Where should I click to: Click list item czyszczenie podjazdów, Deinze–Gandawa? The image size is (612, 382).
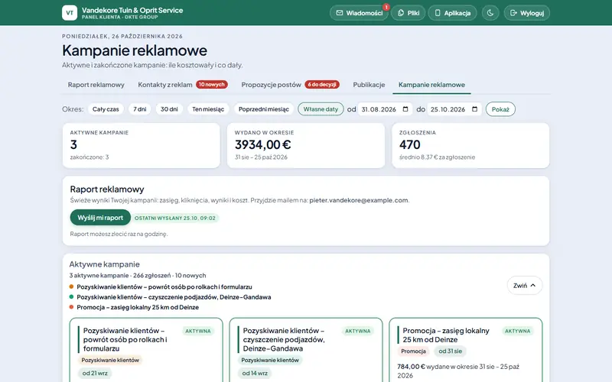(174, 297)
